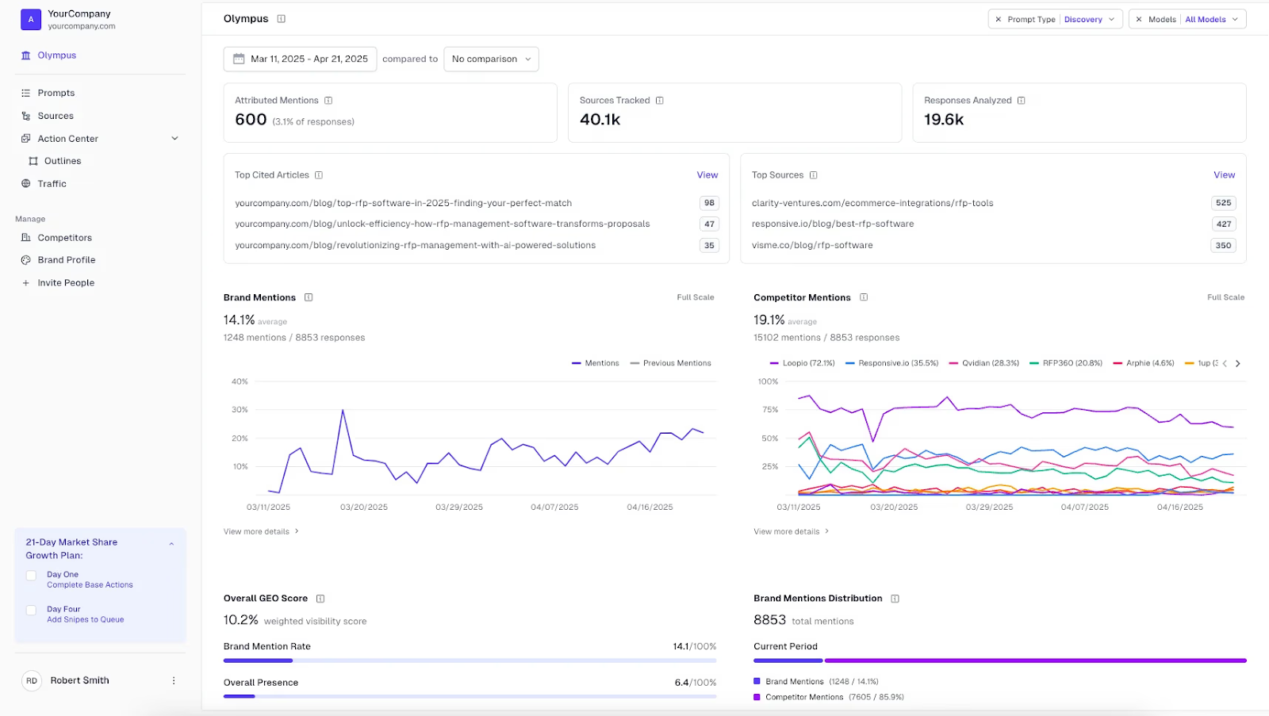Check the Day One Complete Base Actions task
This screenshot has height=716, width=1269.
pyautogui.click(x=31, y=575)
